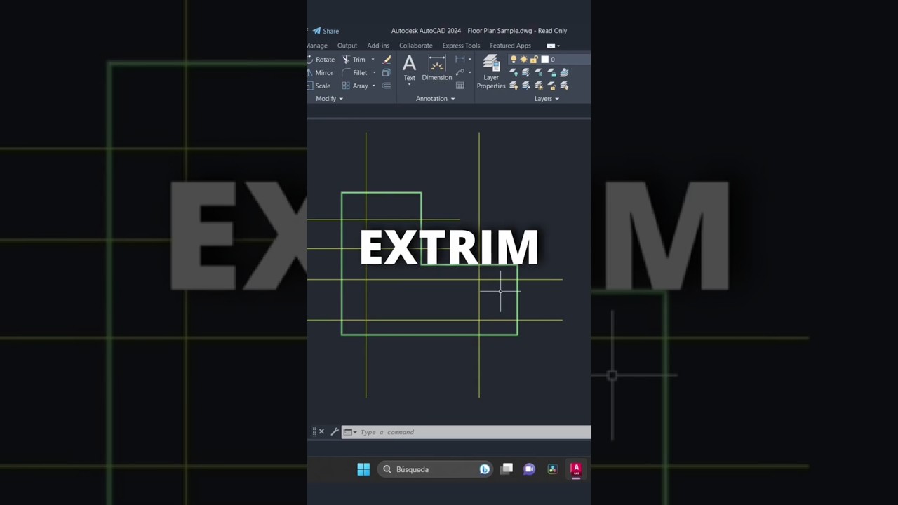Expand the Modify panel

[329, 99]
